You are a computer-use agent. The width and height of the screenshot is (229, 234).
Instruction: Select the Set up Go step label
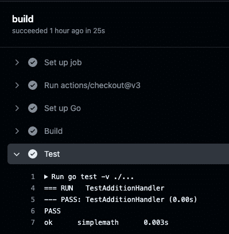pyautogui.click(x=63, y=108)
